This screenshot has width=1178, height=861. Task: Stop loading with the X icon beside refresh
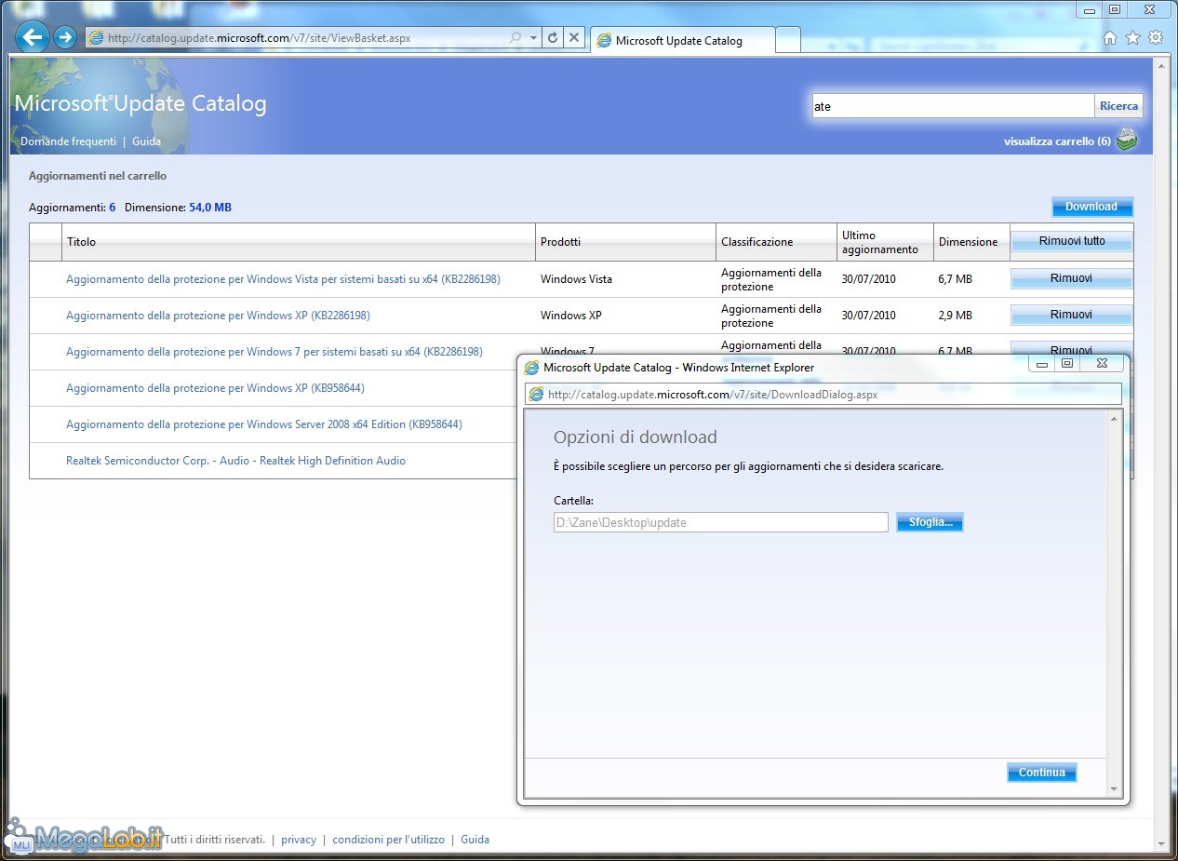point(574,38)
